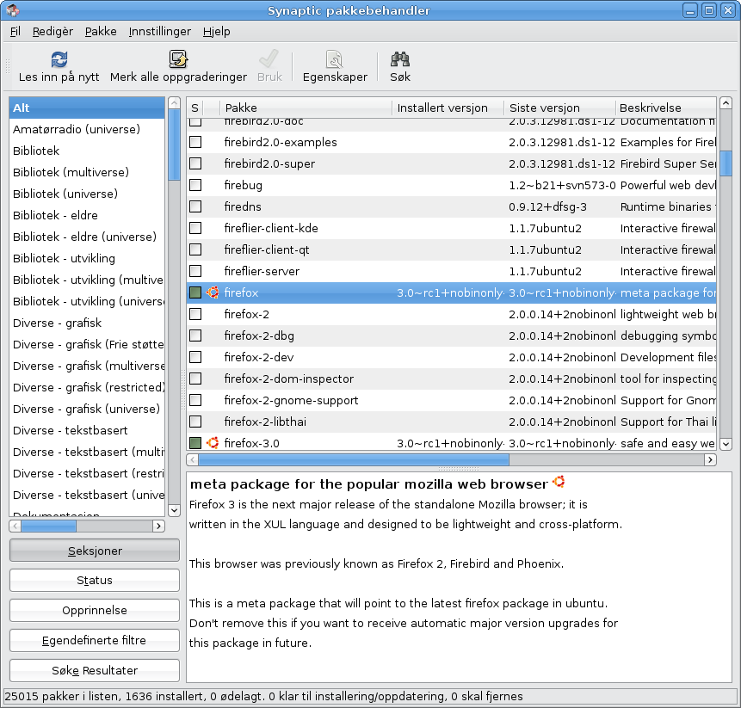The image size is (741, 708).
Task: Select Bibliotek (multiverse) section
Action: pos(87,172)
